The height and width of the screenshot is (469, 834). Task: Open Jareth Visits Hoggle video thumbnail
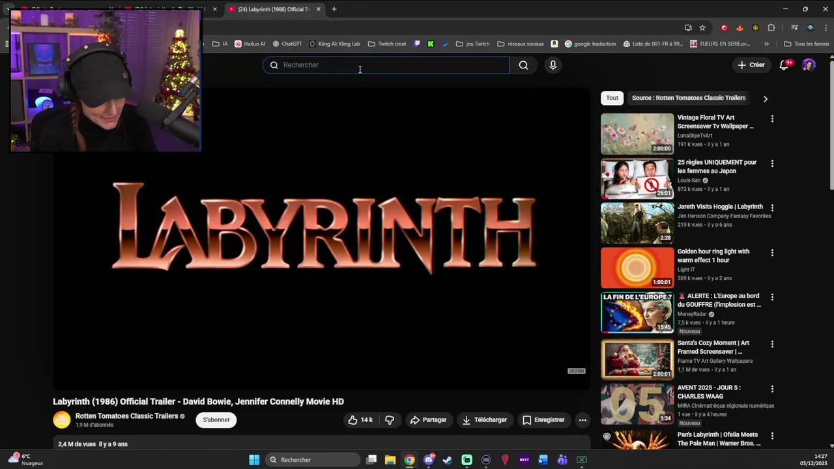coord(637,223)
